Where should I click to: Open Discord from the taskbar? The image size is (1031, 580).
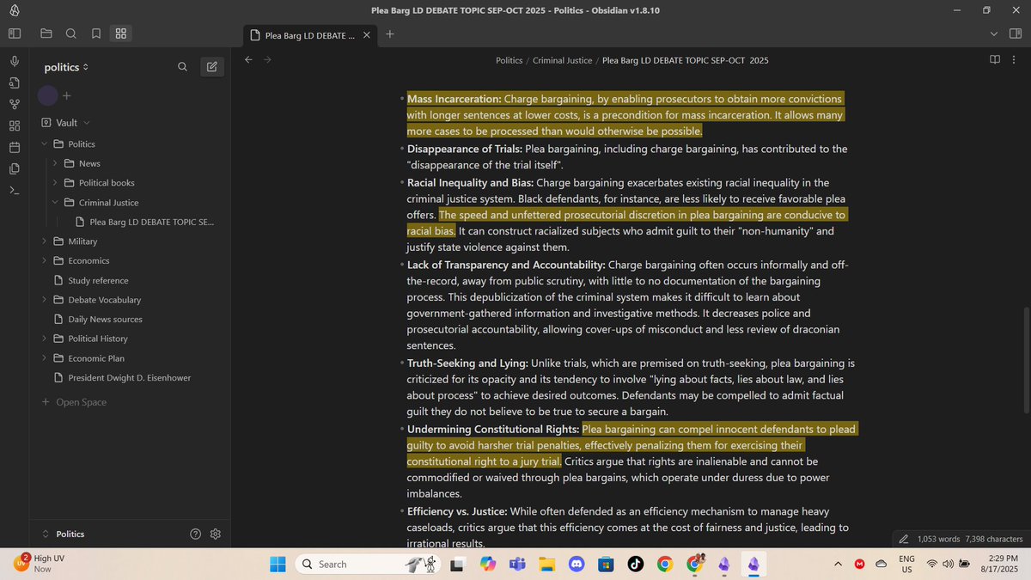pyautogui.click(x=577, y=564)
